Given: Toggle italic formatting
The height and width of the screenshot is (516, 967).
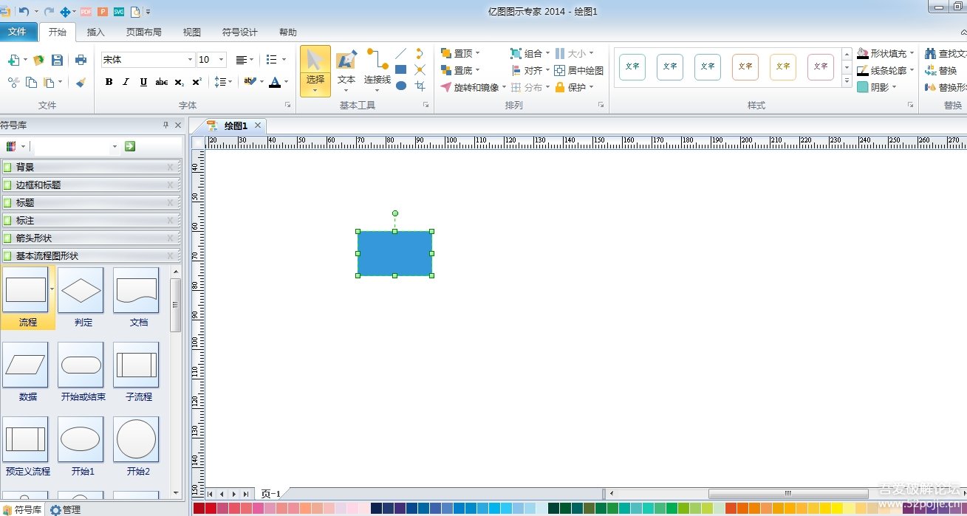Looking at the screenshot, I should point(126,82).
